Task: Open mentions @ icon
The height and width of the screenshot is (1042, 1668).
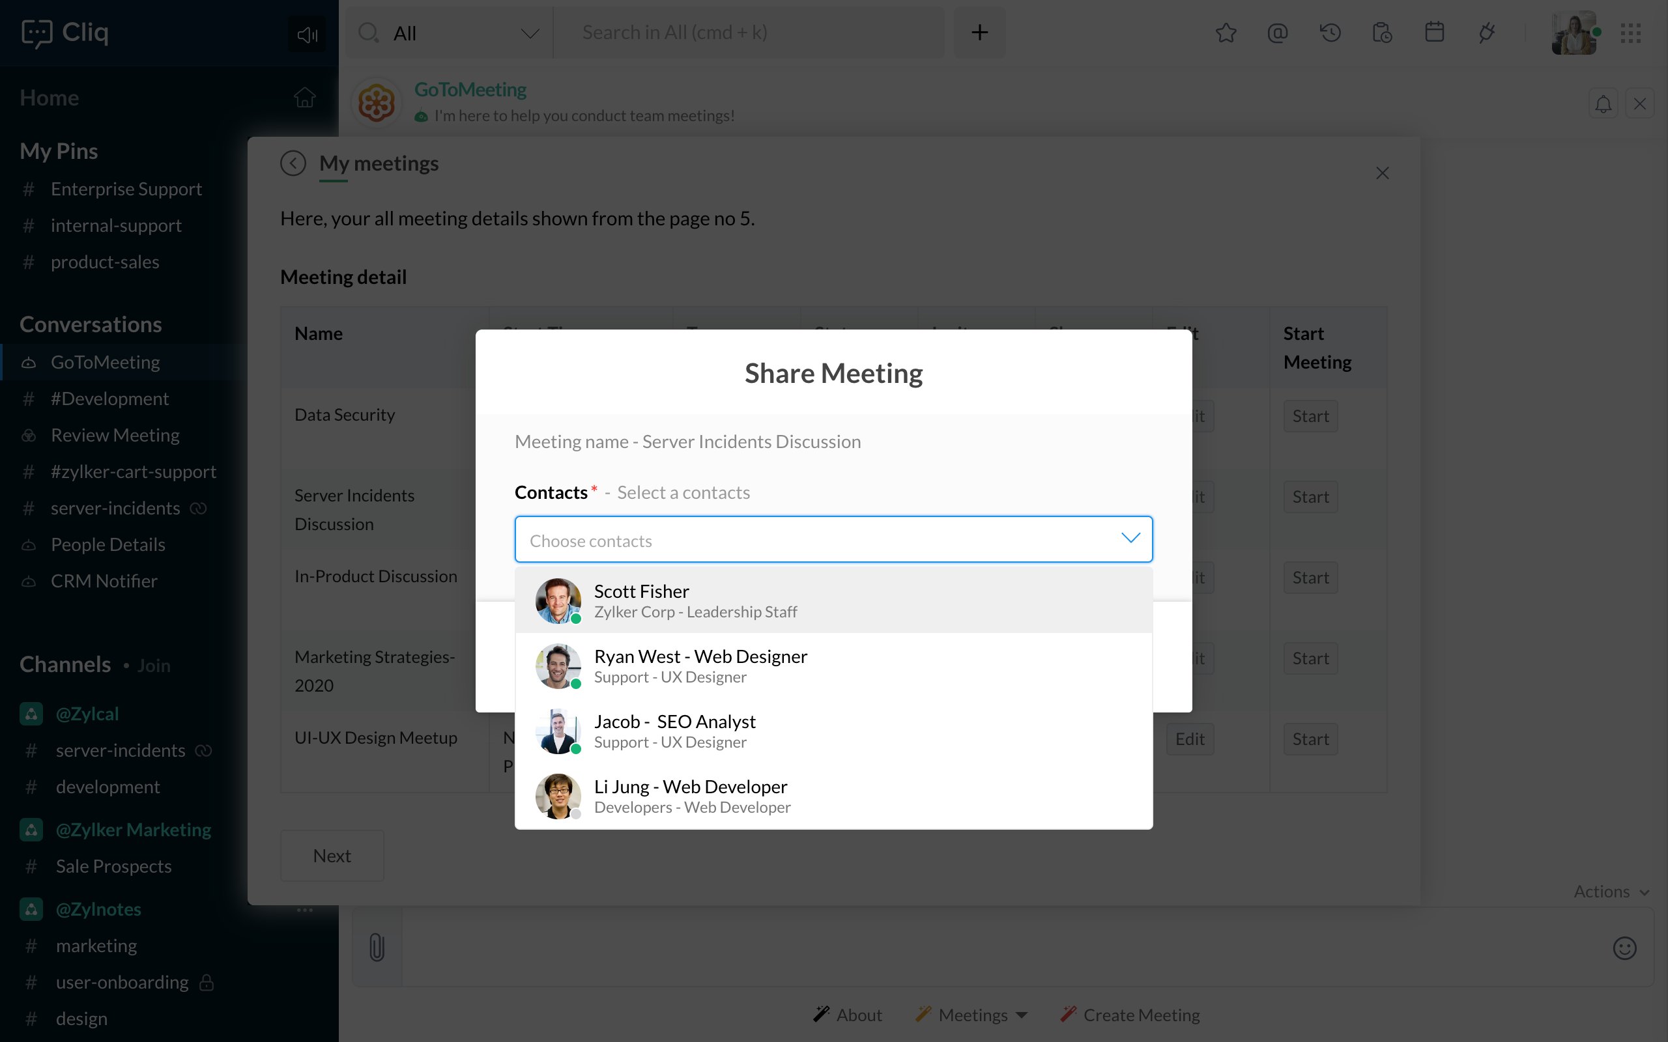Action: click(1277, 33)
